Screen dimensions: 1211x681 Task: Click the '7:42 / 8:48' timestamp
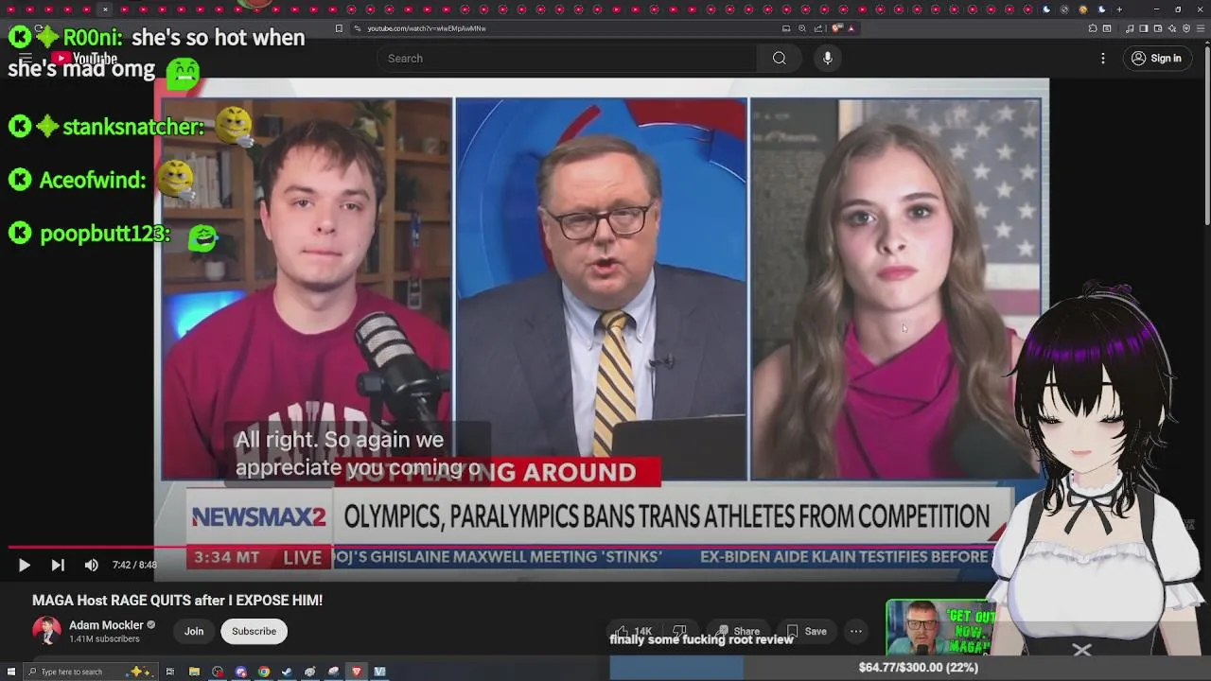134,565
